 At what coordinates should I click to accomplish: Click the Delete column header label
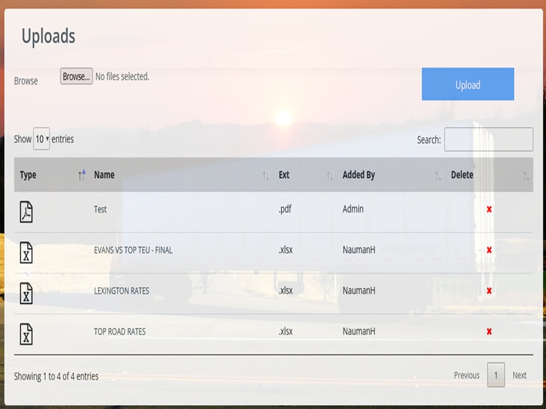pyautogui.click(x=462, y=175)
